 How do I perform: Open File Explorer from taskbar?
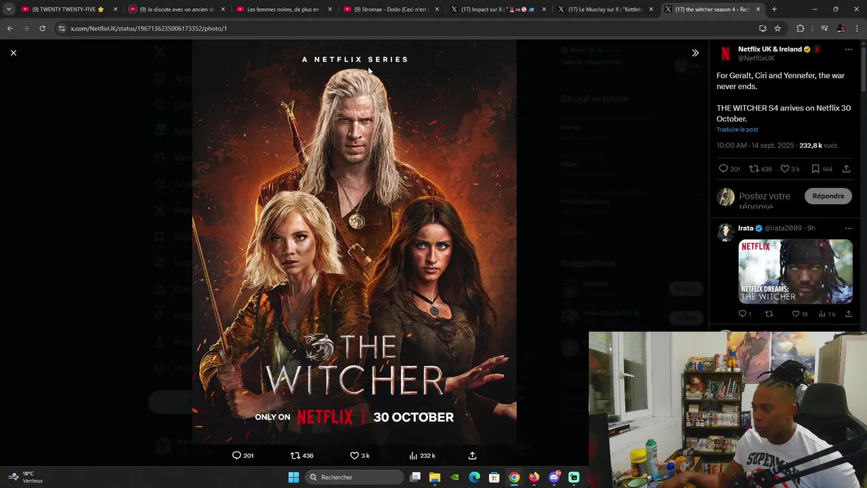point(435,477)
